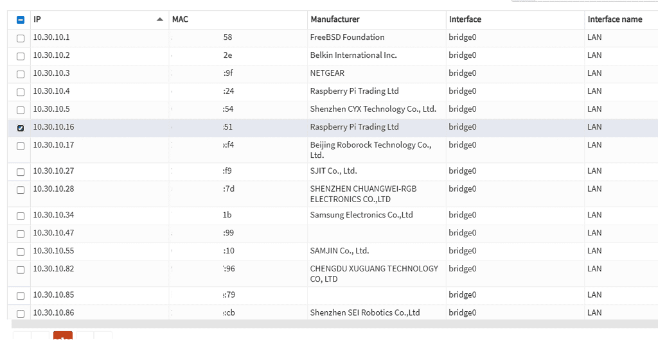Sort by the Interface column header
This screenshot has height=342, width=658.
coord(465,20)
